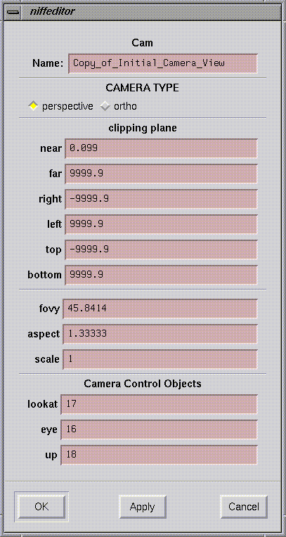Click the Apply button
Image resolution: width=286 pixels, height=537 pixels.
tap(143, 507)
